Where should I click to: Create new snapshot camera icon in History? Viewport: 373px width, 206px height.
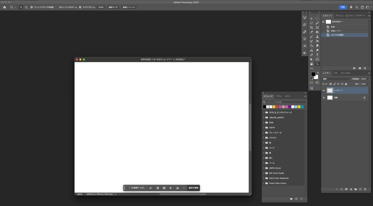coord(360,68)
